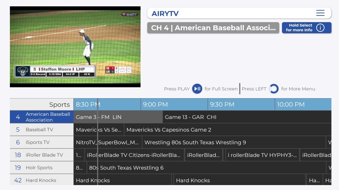339x190 pixels.
Task: Click the play/pause full screen icon
Action: click(x=197, y=89)
